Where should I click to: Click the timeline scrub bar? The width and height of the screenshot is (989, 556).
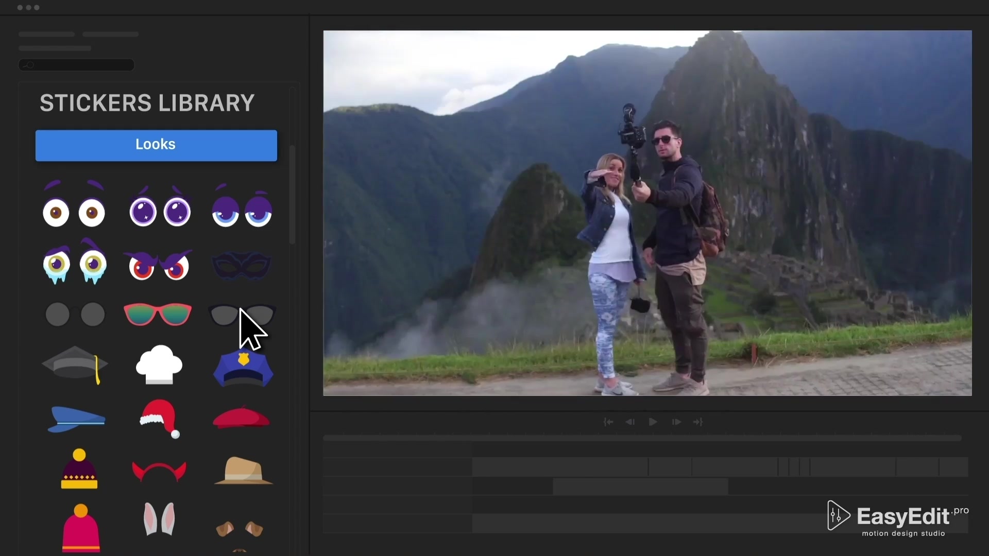click(x=642, y=438)
